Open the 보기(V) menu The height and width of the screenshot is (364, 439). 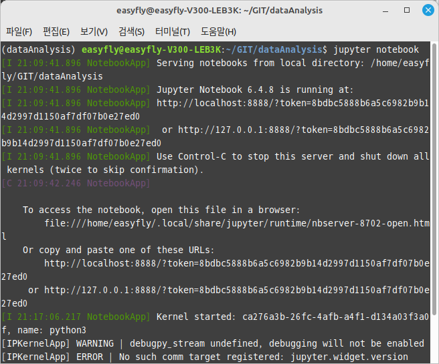click(x=94, y=31)
